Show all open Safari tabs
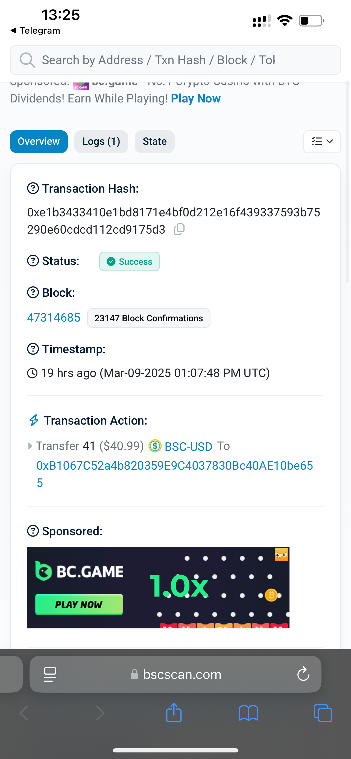Screen dimensions: 351x759 coord(323,713)
